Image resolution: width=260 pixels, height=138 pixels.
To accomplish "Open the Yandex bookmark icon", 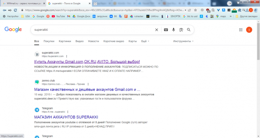I will pyautogui.click(x=48, y=16).
